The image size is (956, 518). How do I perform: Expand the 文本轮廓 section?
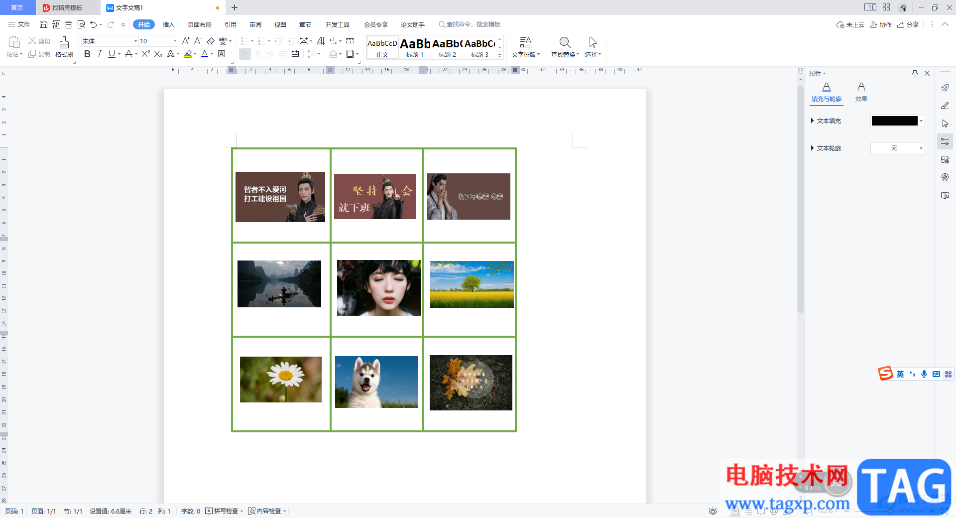[x=812, y=148]
